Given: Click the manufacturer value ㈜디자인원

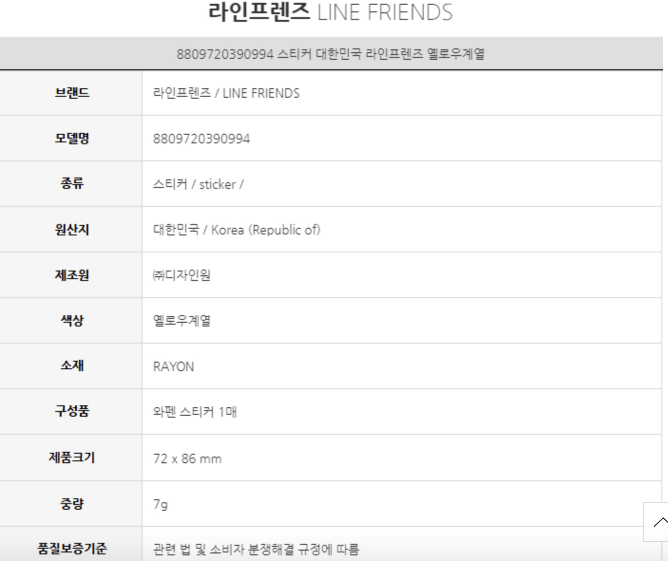Looking at the screenshot, I should tap(181, 276).
